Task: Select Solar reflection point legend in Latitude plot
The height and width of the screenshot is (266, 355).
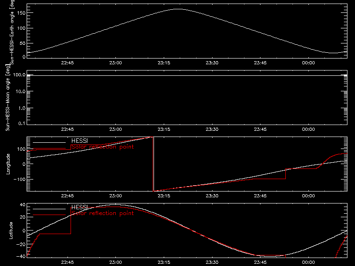Action: (103, 213)
